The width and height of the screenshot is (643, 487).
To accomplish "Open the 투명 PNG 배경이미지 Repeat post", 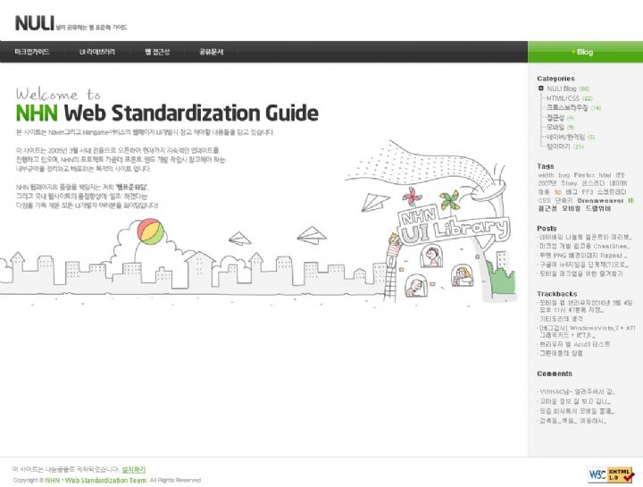I will coord(584,255).
